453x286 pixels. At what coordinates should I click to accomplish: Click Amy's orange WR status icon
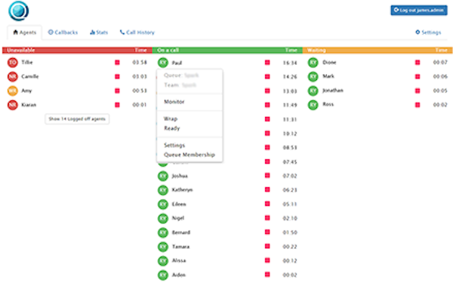(x=12, y=91)
